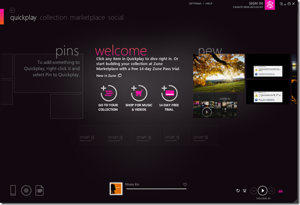This screenshot has height=205, width=300.
Task: Open the playlist document icon
Action: (x=40, y=190)
